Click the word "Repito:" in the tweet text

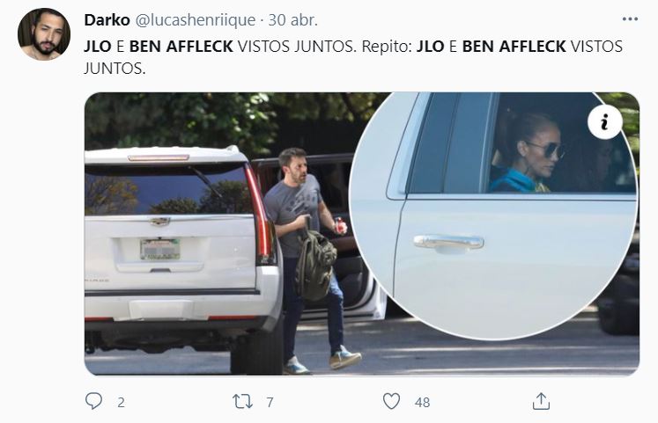click(x=387, y=47)
